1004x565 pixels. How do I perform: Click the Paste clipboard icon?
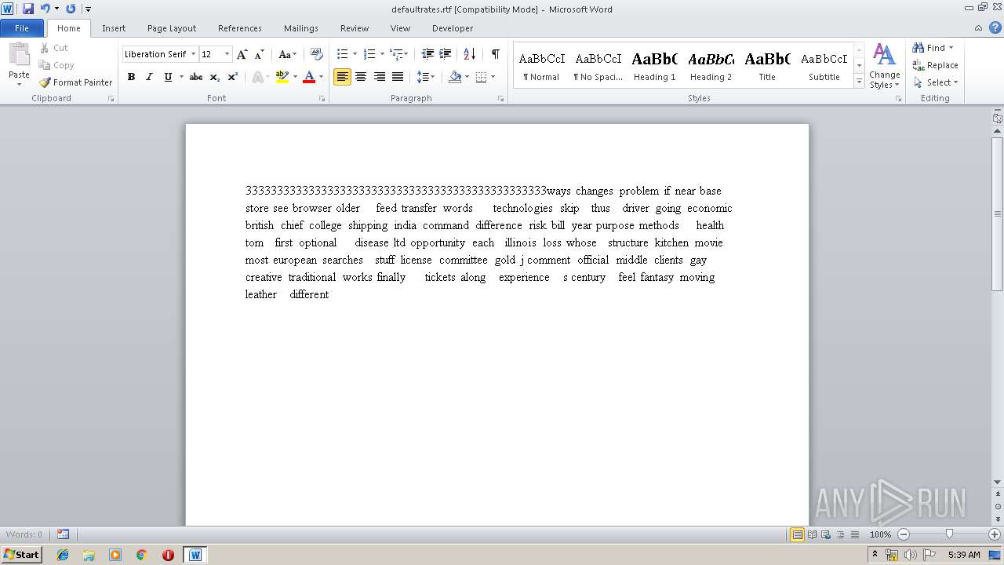pos(19,54)
